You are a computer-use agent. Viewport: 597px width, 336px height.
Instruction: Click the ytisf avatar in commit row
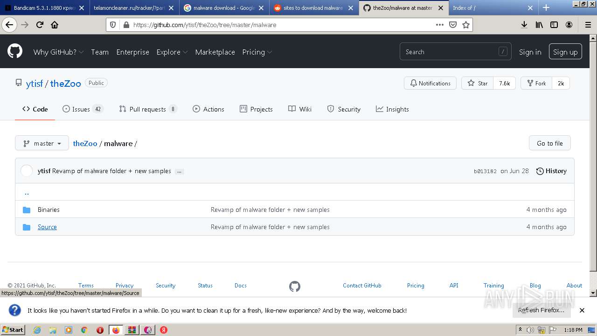click(x=27, y=171)
